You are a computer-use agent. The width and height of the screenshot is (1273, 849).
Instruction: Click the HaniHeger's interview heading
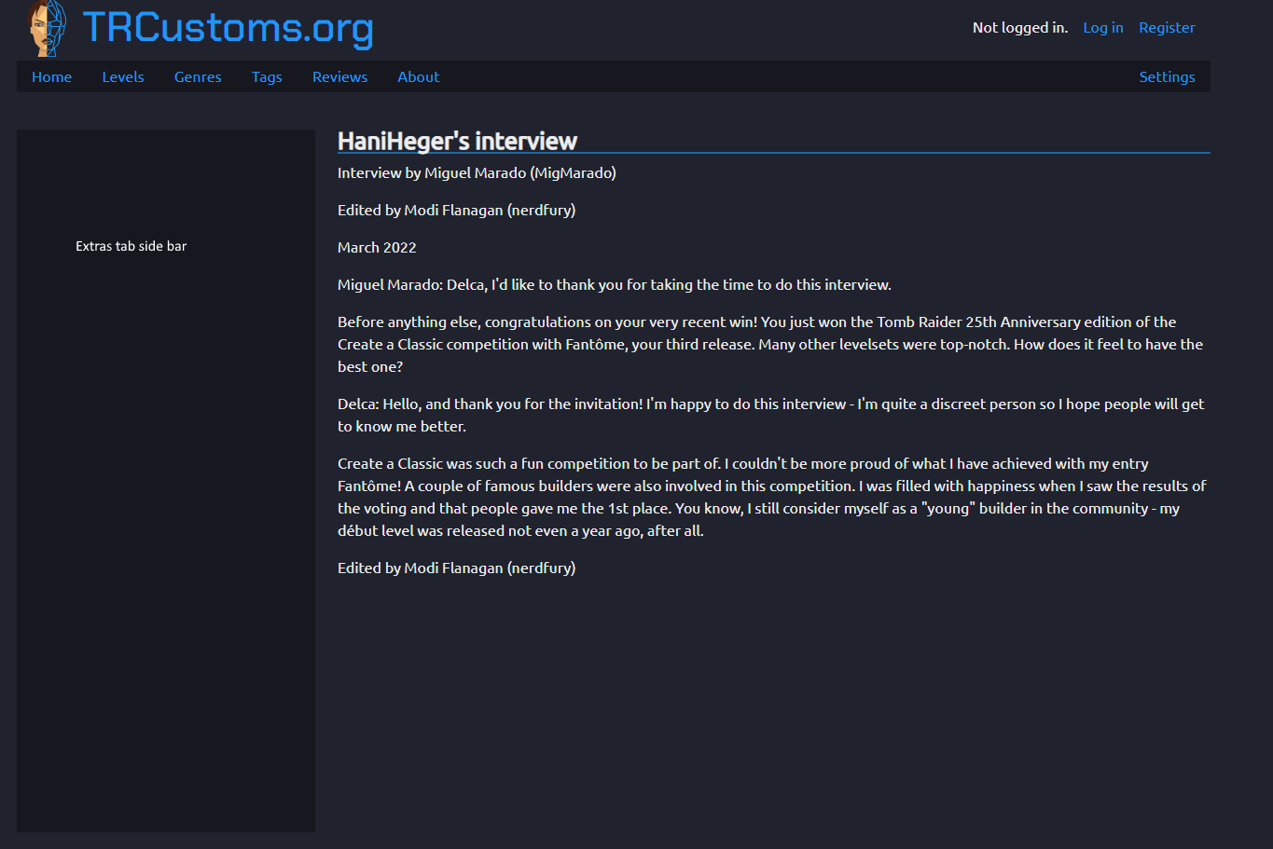pos(458,141)
